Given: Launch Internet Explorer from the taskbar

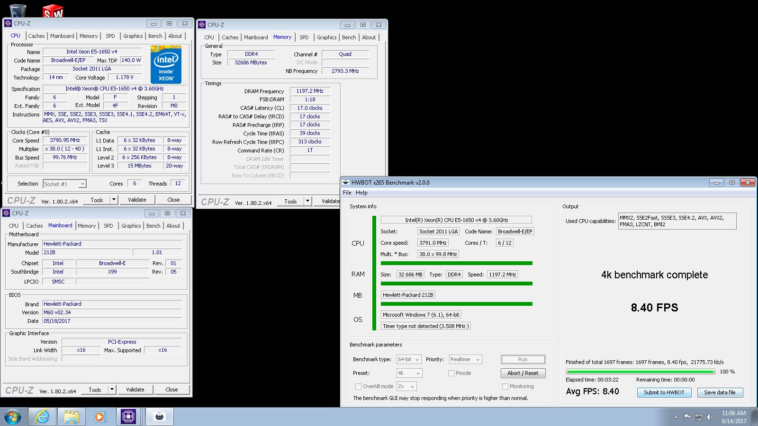Looking at the screenshot, I should 43,417.
